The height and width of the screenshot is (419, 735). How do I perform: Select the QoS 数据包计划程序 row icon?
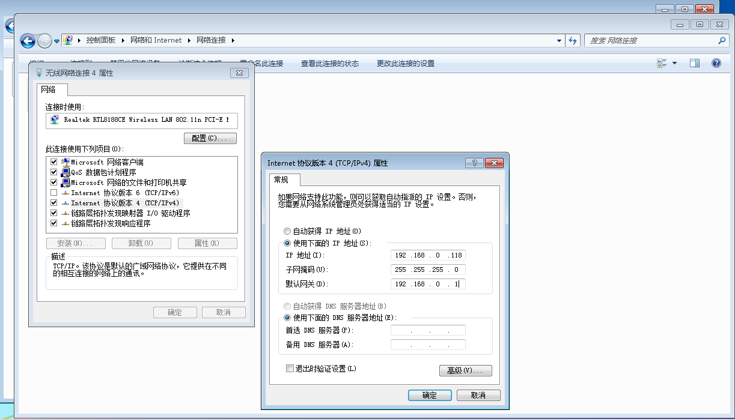pos(66,172)
